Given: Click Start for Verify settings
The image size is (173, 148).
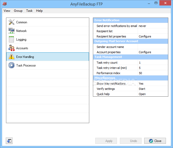Looking at the screenshot, I should [153, 89].
